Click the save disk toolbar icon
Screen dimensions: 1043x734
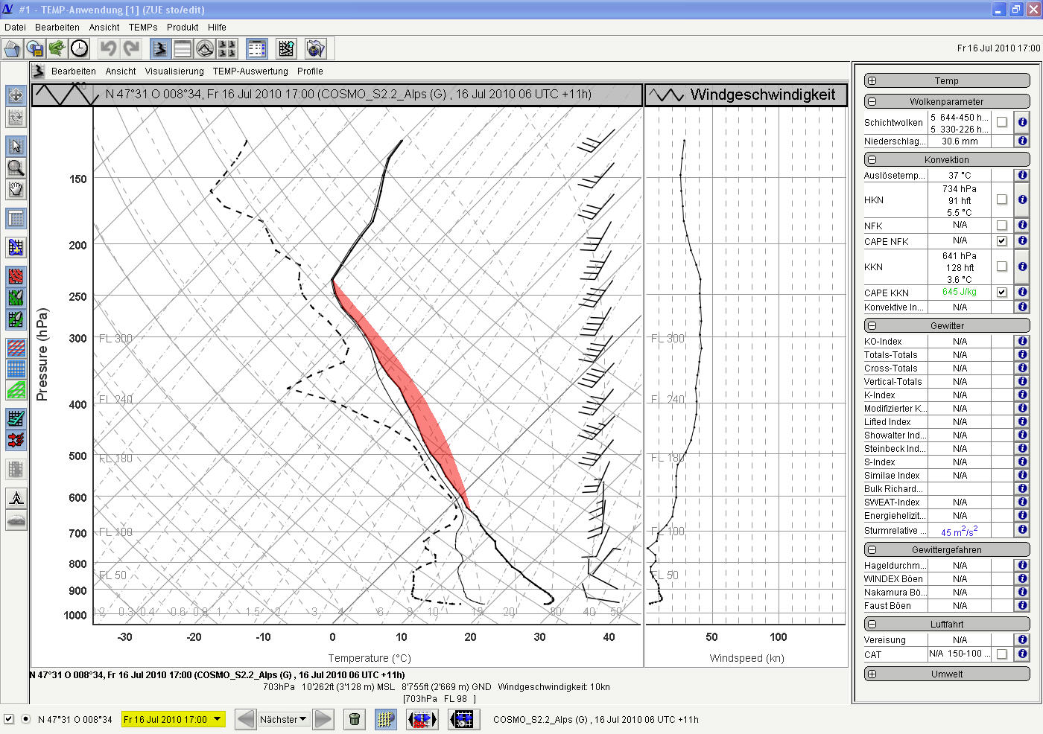34,49
